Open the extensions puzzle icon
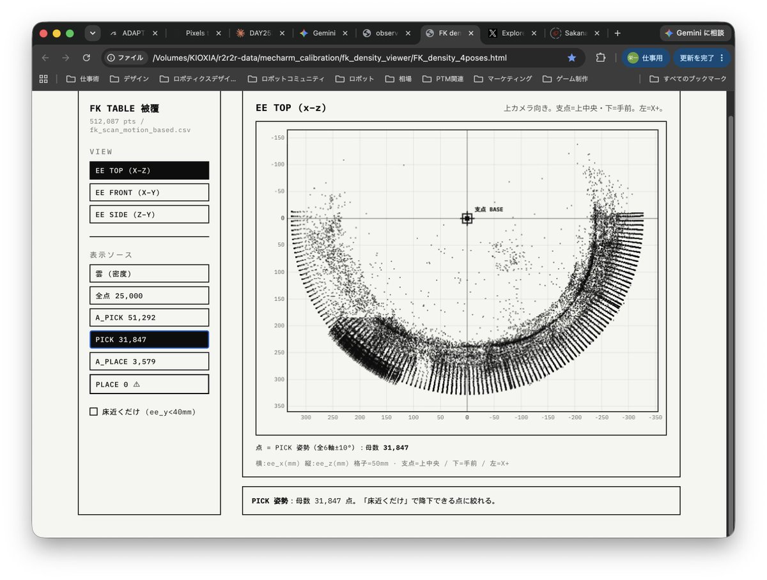The height and width of the screenshot is (580, 767). point(600,57)
